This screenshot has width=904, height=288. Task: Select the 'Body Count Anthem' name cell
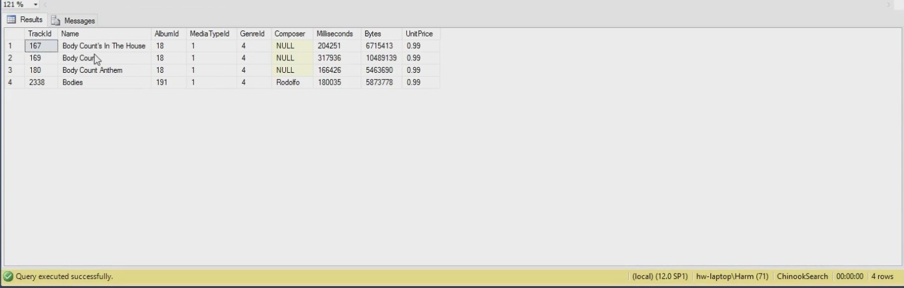pos(92,70)
